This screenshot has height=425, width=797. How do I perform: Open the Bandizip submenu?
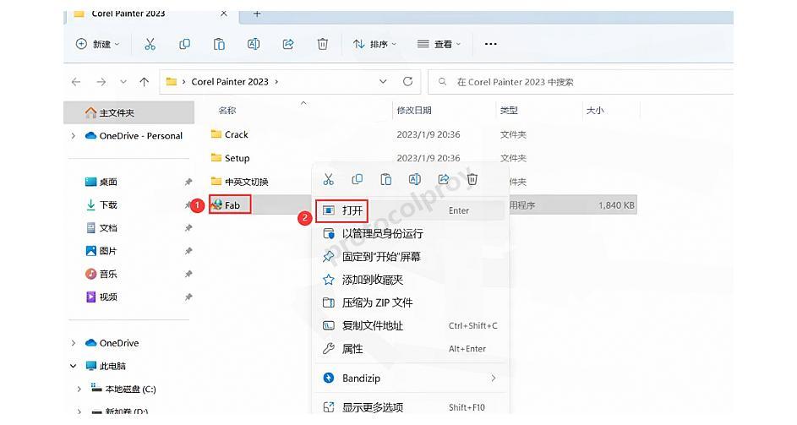[x=410, y=379]
